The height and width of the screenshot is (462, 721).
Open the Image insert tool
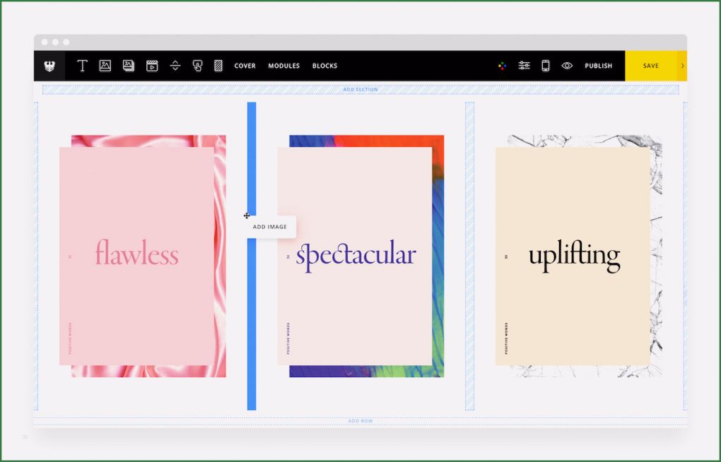pyautogui.click(x=105, y=66)
